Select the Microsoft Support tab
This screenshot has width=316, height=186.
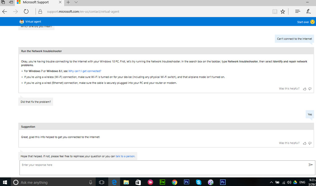coord(37,2)
